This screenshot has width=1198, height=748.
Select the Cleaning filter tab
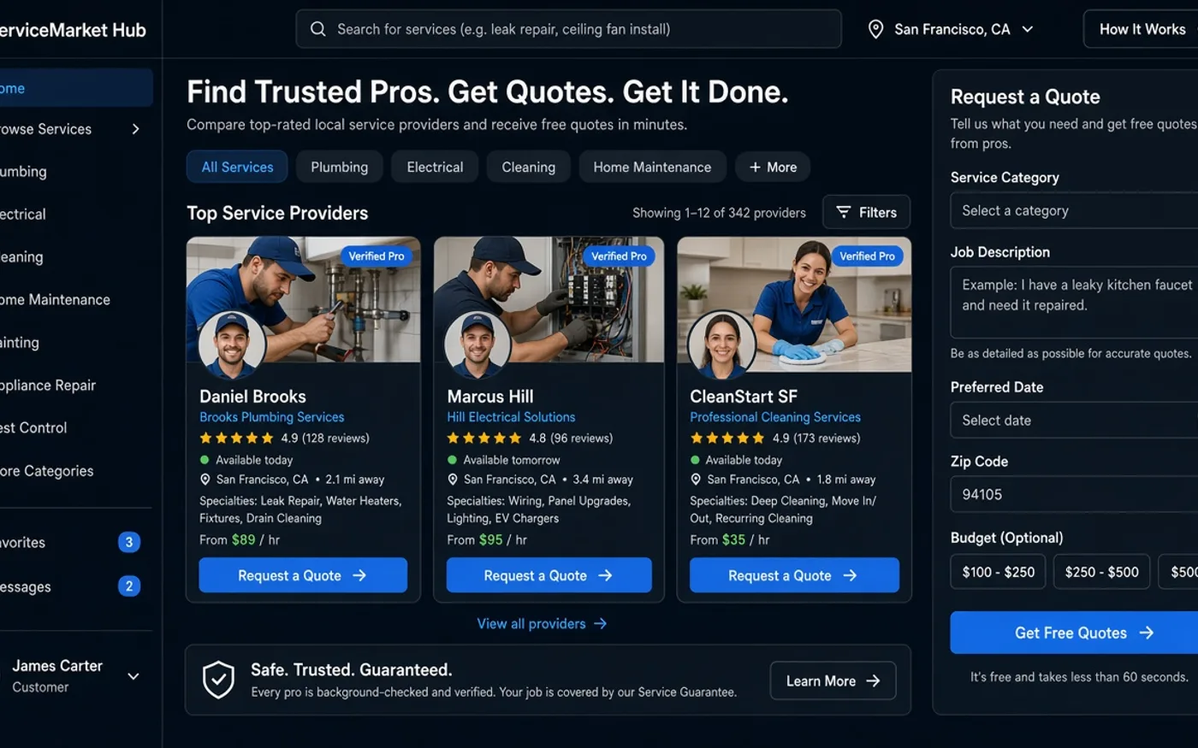click(x=529, y=167)
